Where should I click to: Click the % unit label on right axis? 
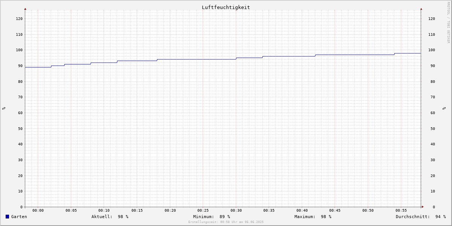coord(444,108)
